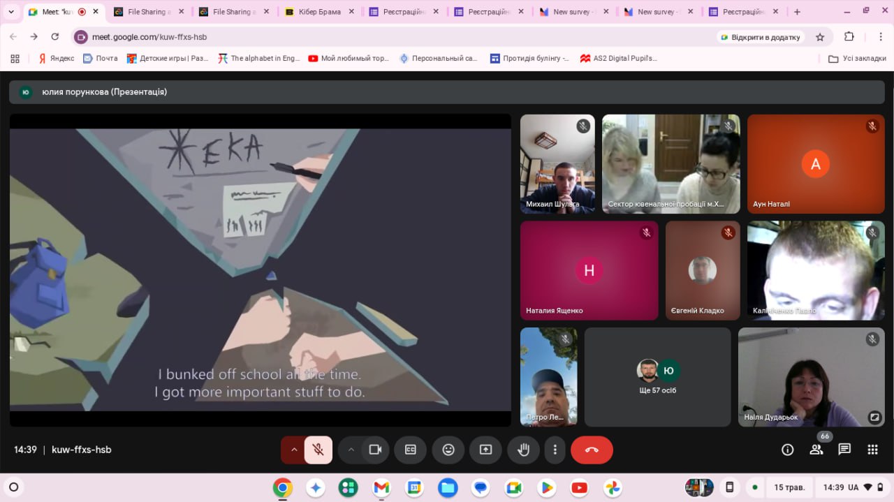Image resolution: width=894 pixels, height=502 pixels.
Task: Click the meeting code kuw-ffxs-hsb
Action: [x=81, y=450]
